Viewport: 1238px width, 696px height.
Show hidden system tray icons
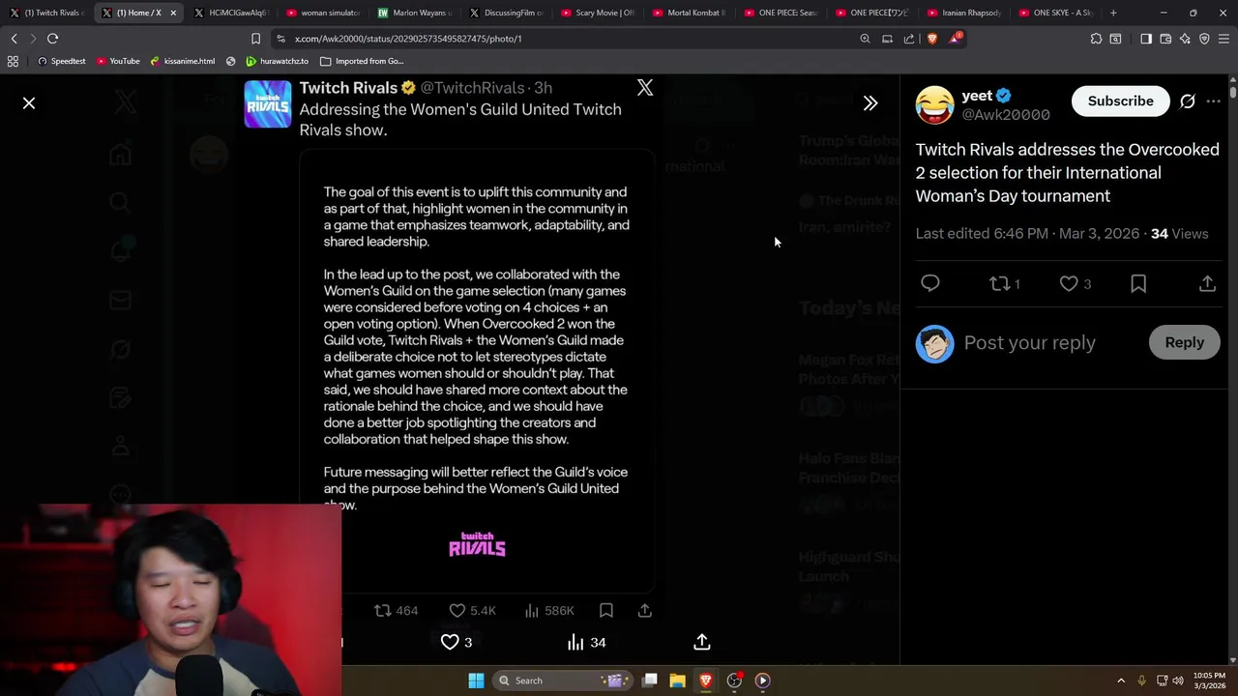(1121, 681)
